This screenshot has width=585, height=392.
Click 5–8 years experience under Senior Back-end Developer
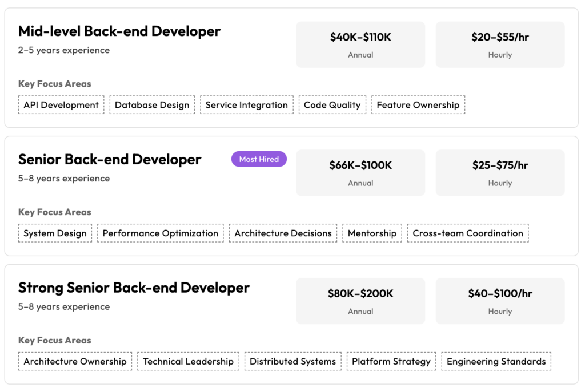pos(64,179)
